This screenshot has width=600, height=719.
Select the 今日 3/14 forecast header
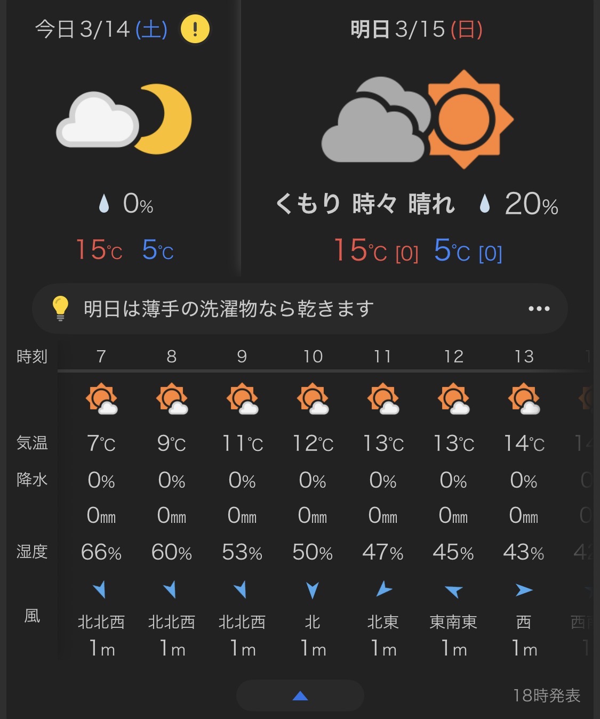point(101,29)
